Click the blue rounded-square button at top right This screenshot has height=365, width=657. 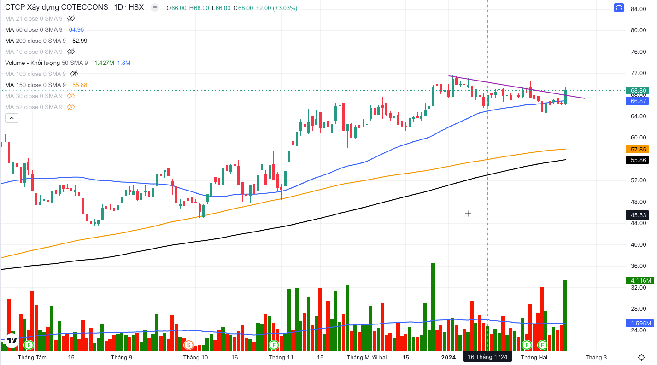(x=619, y=8)
